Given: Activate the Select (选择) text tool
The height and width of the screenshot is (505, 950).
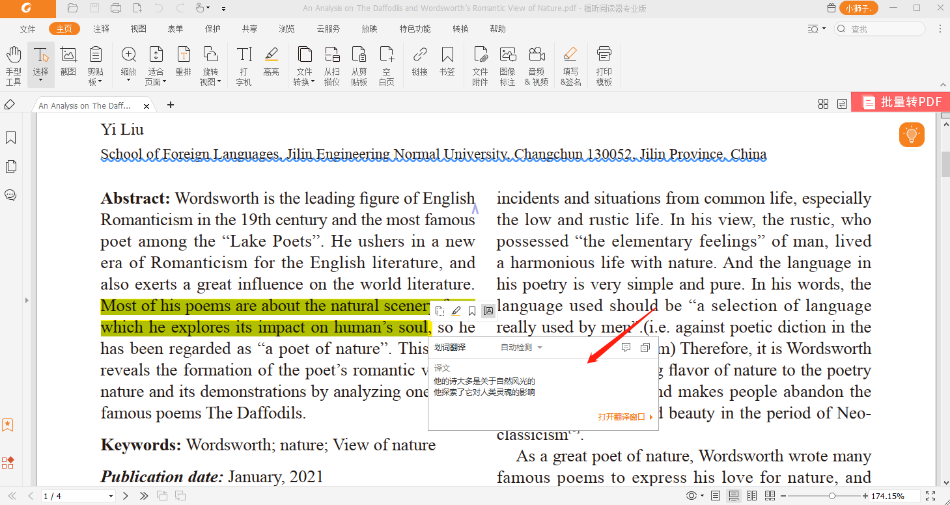Looking at the screenshot, I should 41,65.
